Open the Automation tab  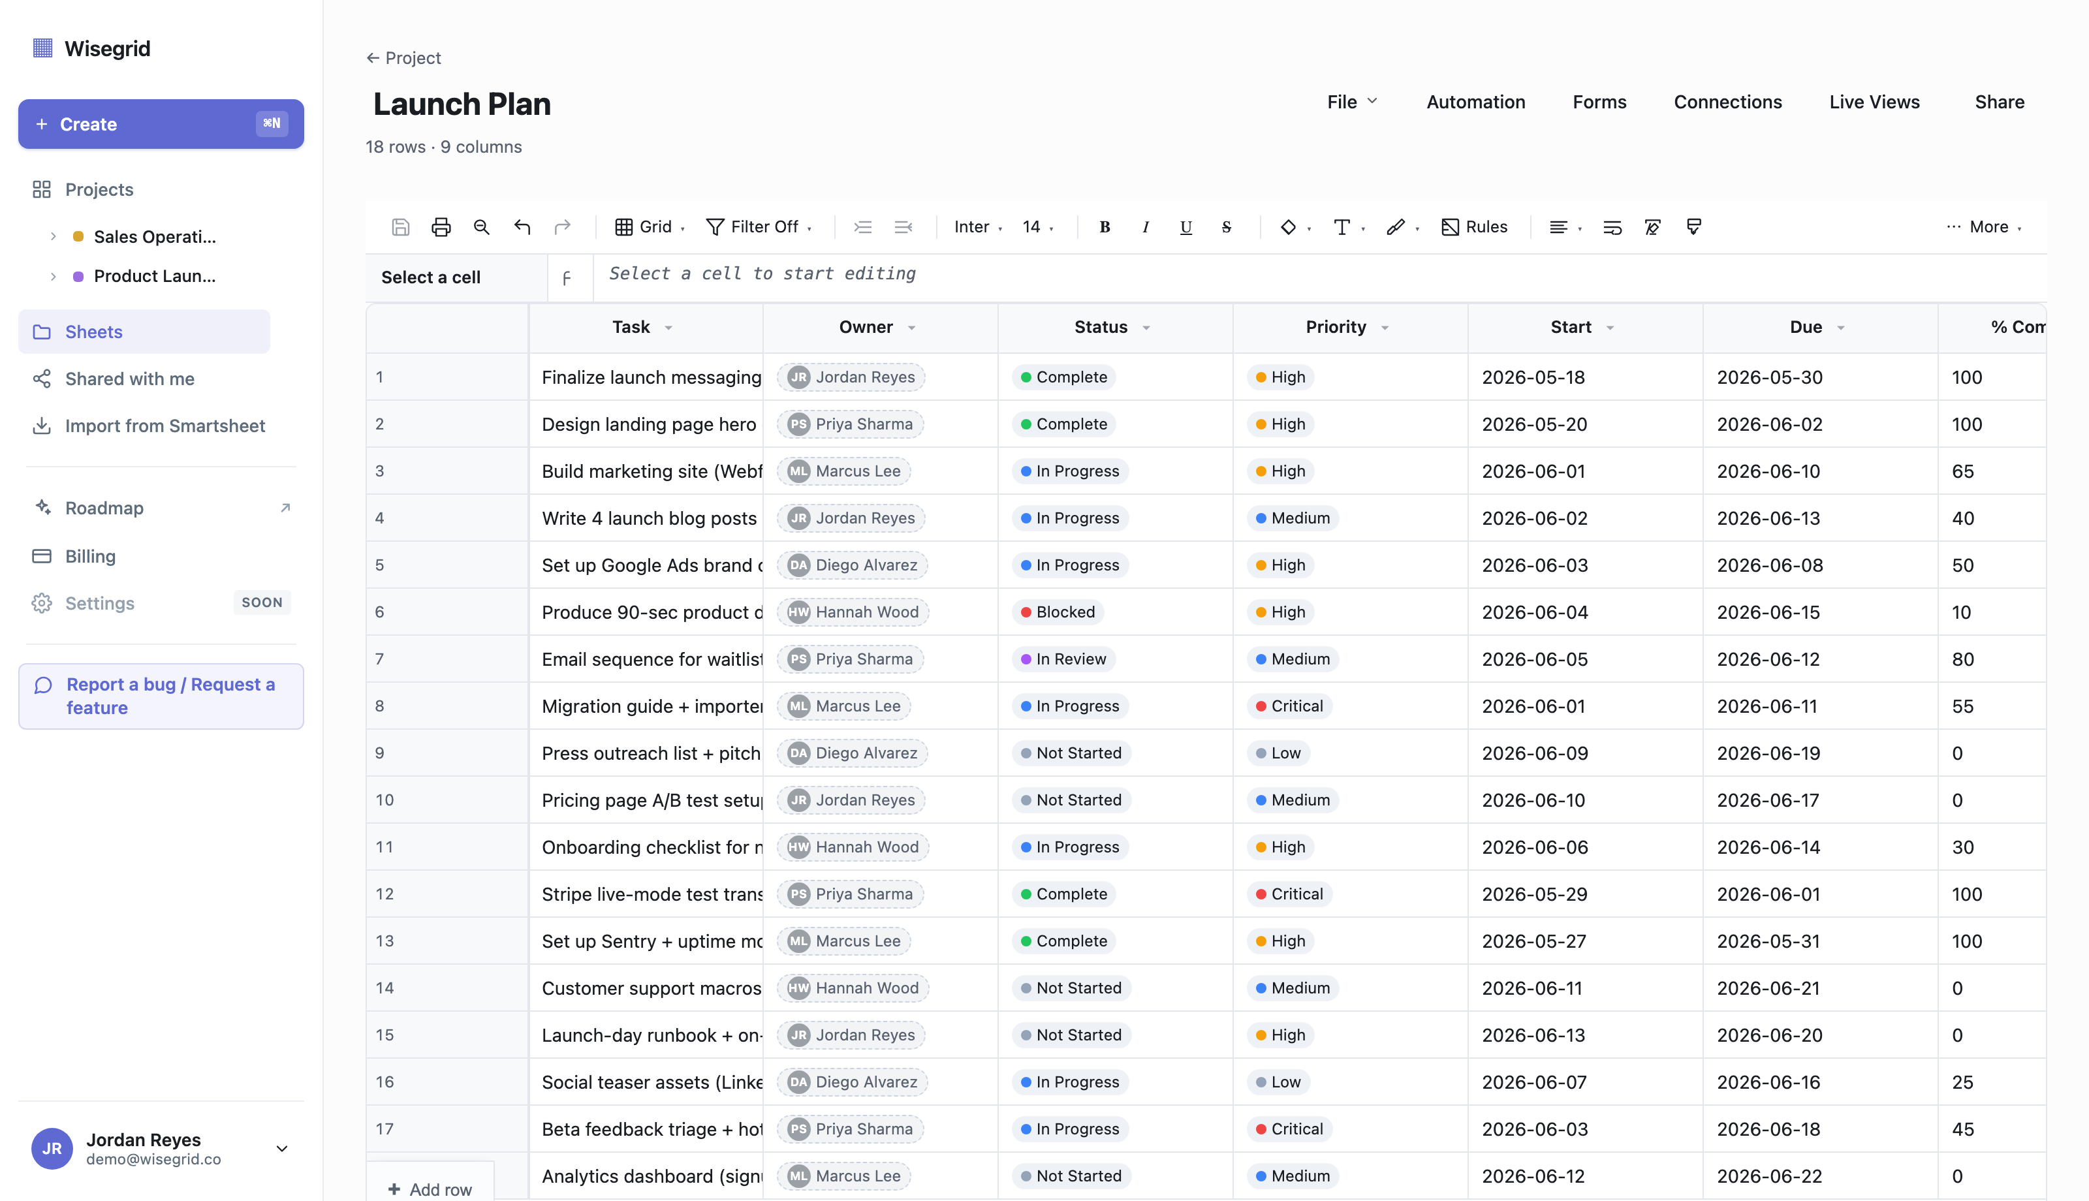coord(1475,101)
